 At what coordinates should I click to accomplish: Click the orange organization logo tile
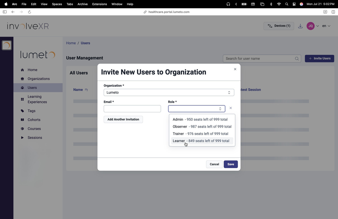pyautogui.click(x=7, y=45)
